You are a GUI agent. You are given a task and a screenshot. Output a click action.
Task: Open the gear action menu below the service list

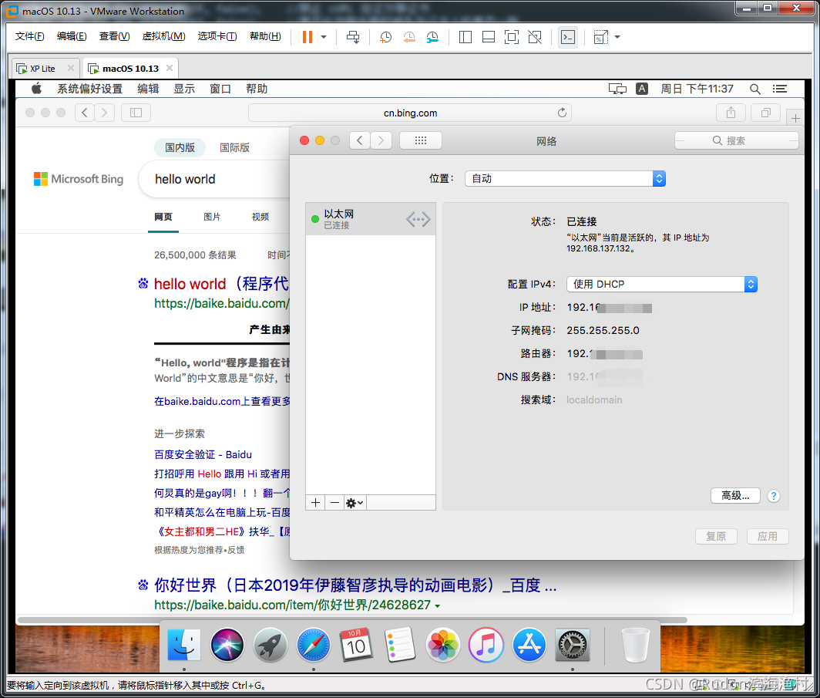coord(355,503)
